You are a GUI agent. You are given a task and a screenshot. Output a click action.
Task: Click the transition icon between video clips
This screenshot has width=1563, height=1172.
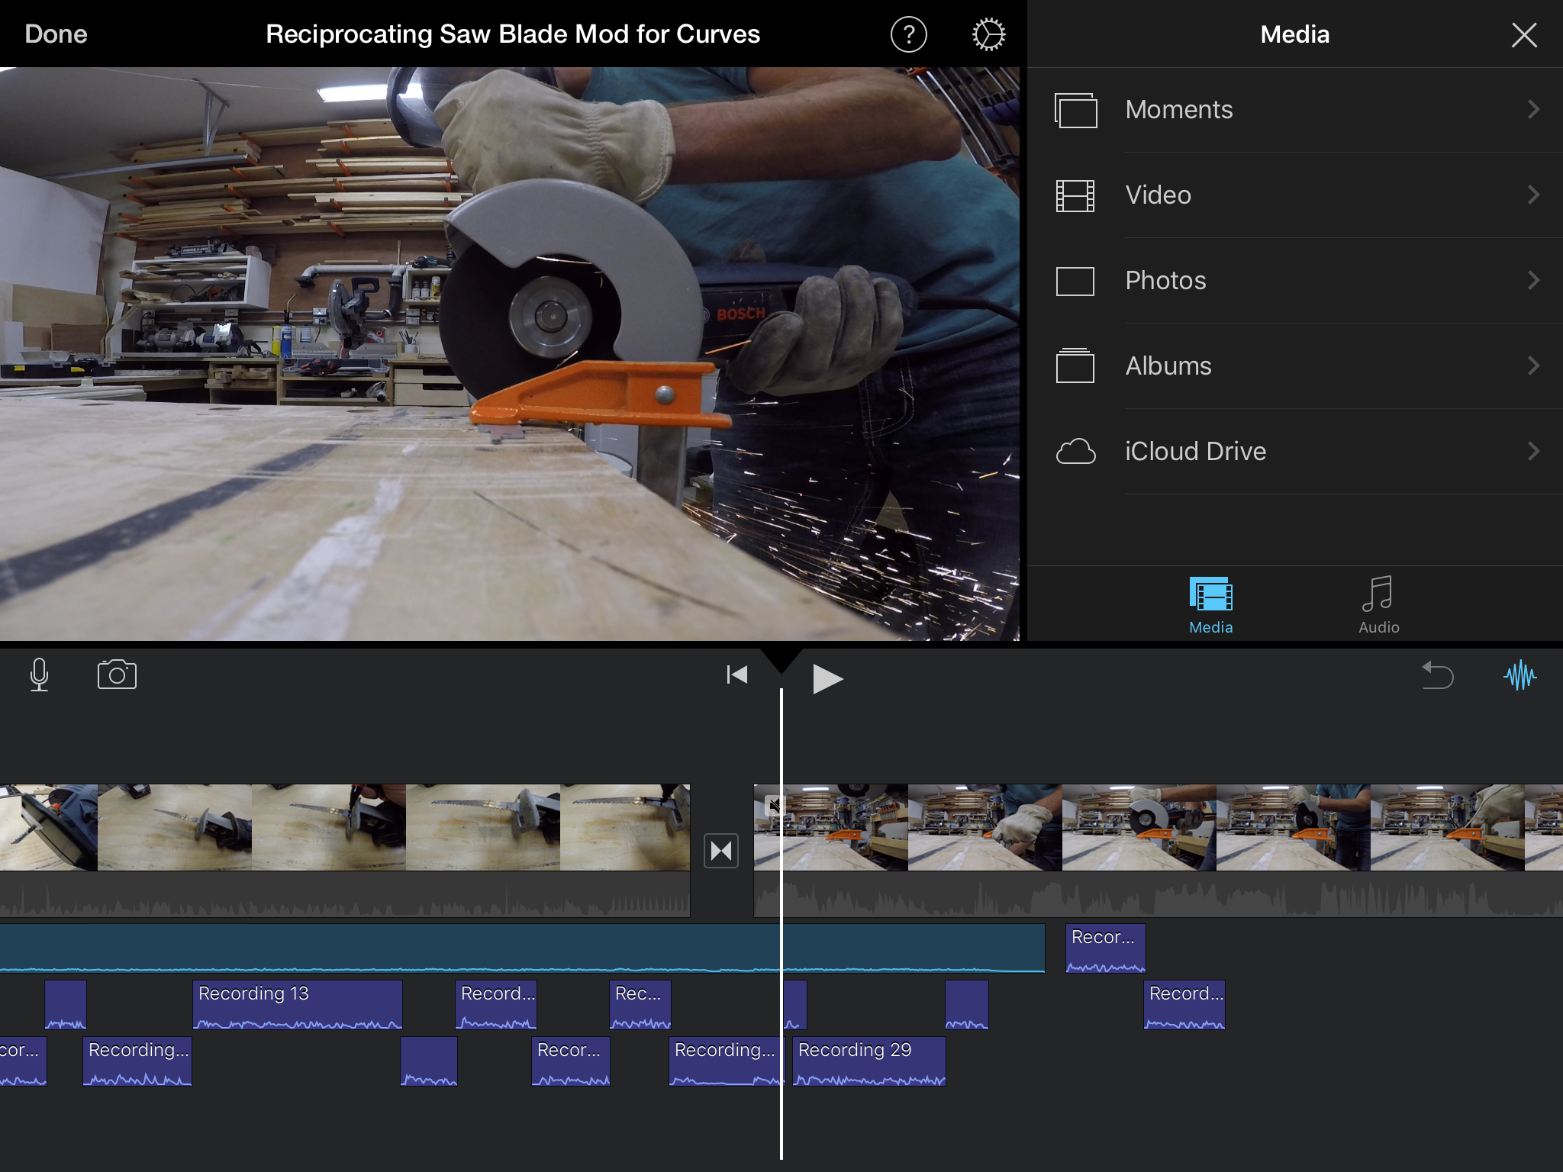pyautogui.click(x=721, y=851)
